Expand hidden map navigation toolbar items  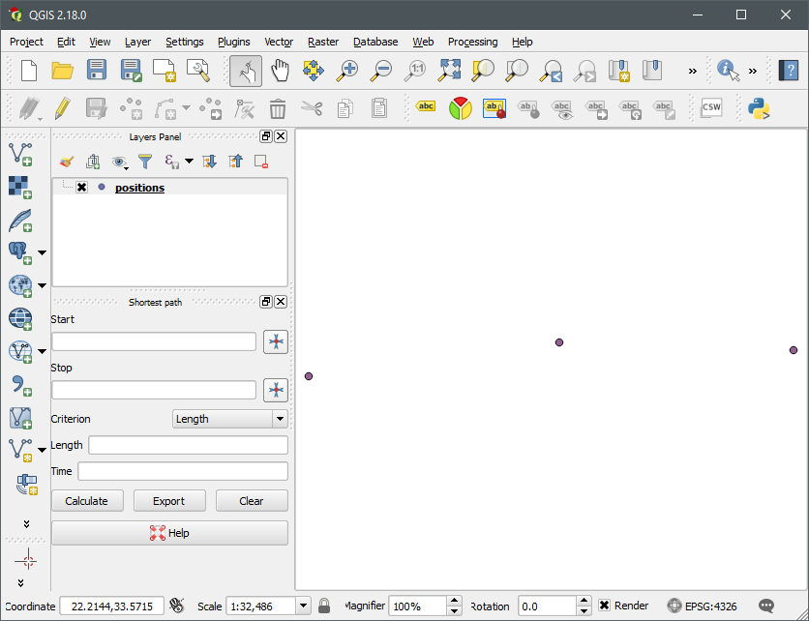[693, 72]
